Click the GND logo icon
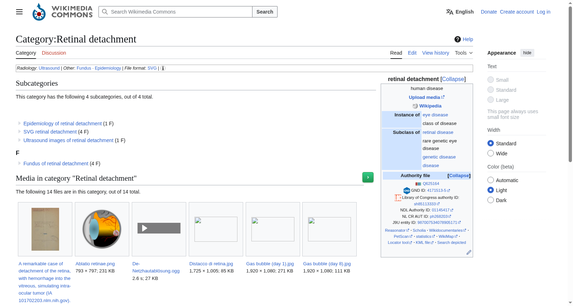The width and height of the screenshot is (573, 306). point(407,191)
